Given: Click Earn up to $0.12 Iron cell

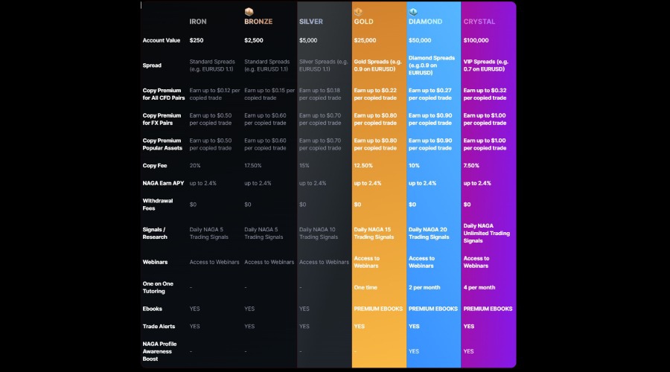Looking at the screenshot, I should click(x=214, y=94).
